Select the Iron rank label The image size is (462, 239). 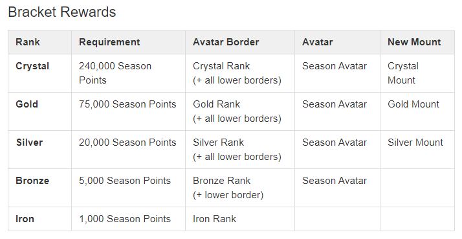(x=25, y=219)
